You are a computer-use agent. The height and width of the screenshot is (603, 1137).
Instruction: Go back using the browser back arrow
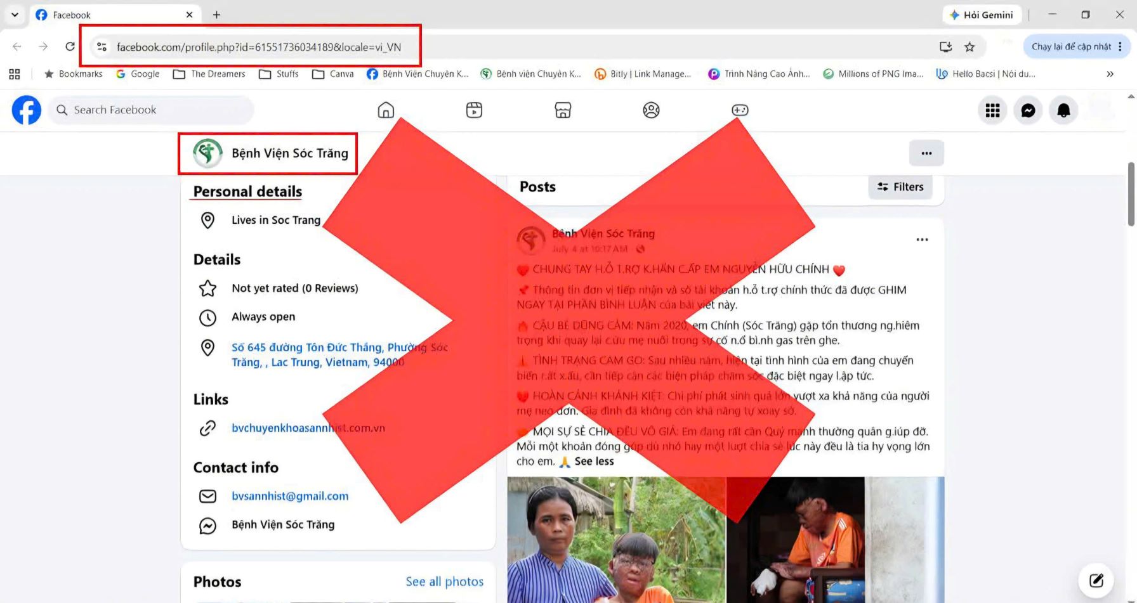17,46
